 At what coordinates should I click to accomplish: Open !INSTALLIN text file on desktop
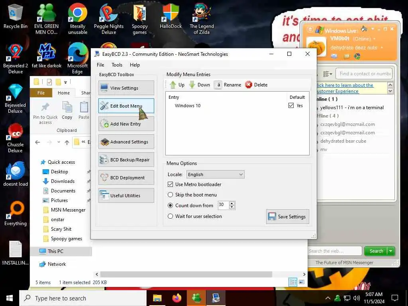[16, 253]
